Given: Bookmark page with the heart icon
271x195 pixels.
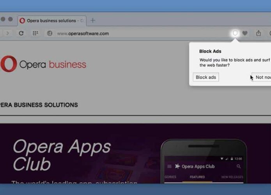Looking at the screenshot, I should (x=245, y=33).
